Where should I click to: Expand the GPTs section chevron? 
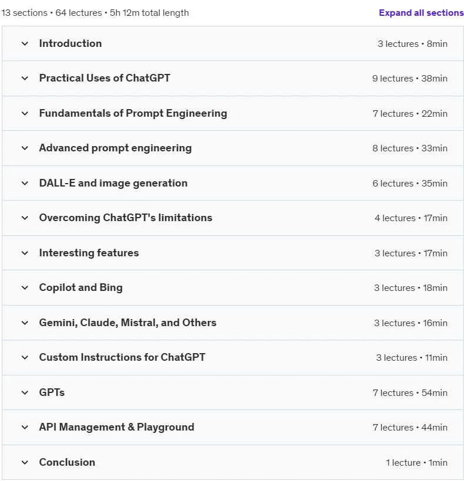tap(25, 392)
